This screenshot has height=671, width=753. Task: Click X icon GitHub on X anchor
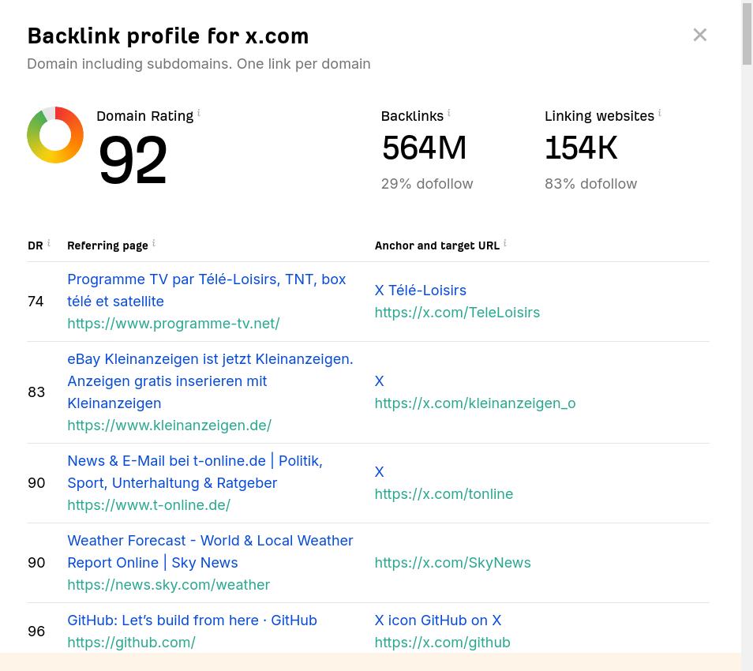point(438,620)
